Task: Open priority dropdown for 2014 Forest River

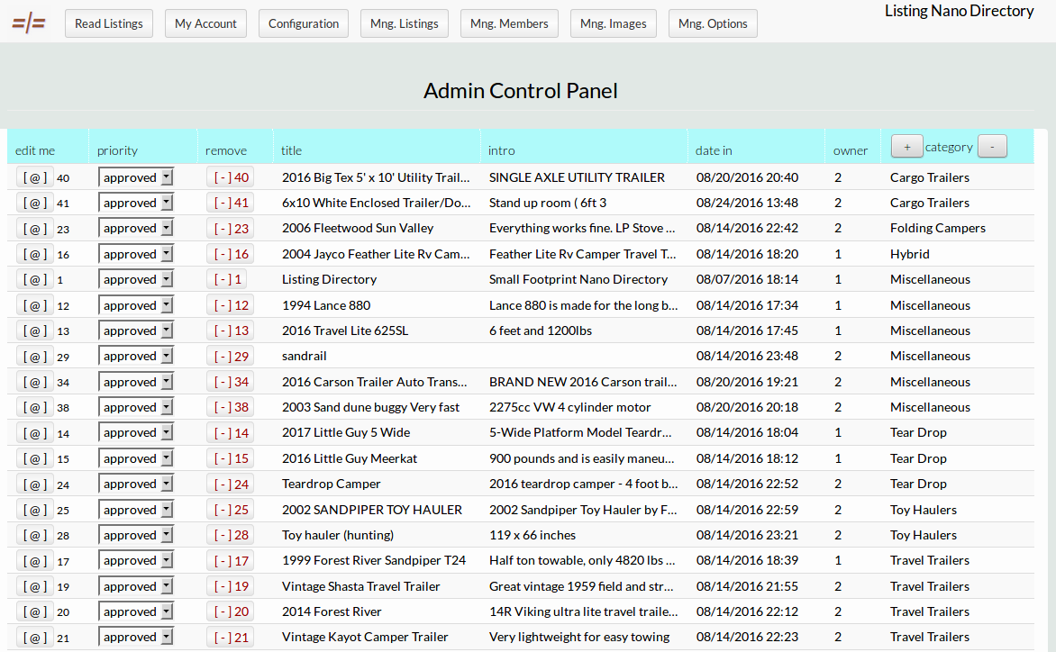Action: pyautogui.click(x=135, y=611)
